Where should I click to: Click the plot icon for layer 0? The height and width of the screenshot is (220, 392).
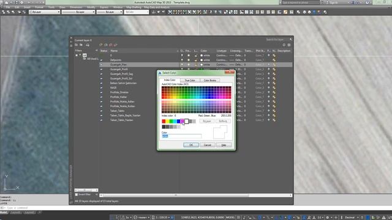pyautogui.click(x=269, y=56)
